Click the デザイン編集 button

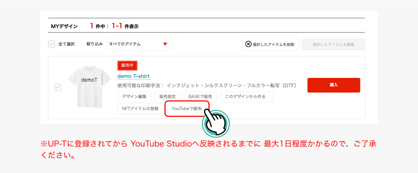click(134, 97)
